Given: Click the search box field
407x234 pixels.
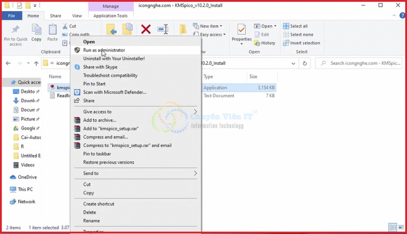Looking at the screenshot, I should point(359,63).
